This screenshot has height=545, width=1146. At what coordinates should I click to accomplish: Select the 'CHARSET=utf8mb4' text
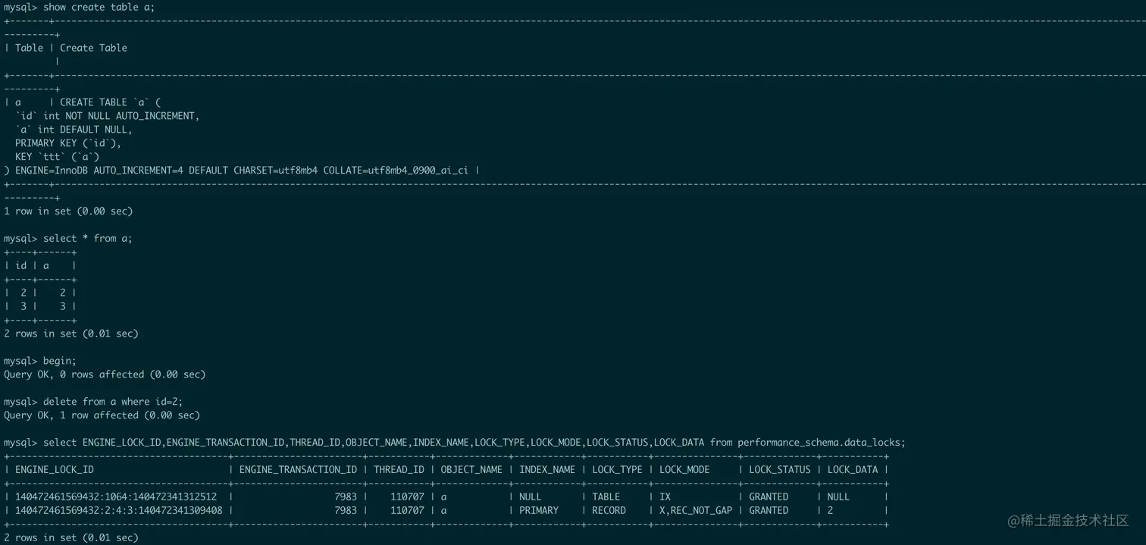pos(275,171)
